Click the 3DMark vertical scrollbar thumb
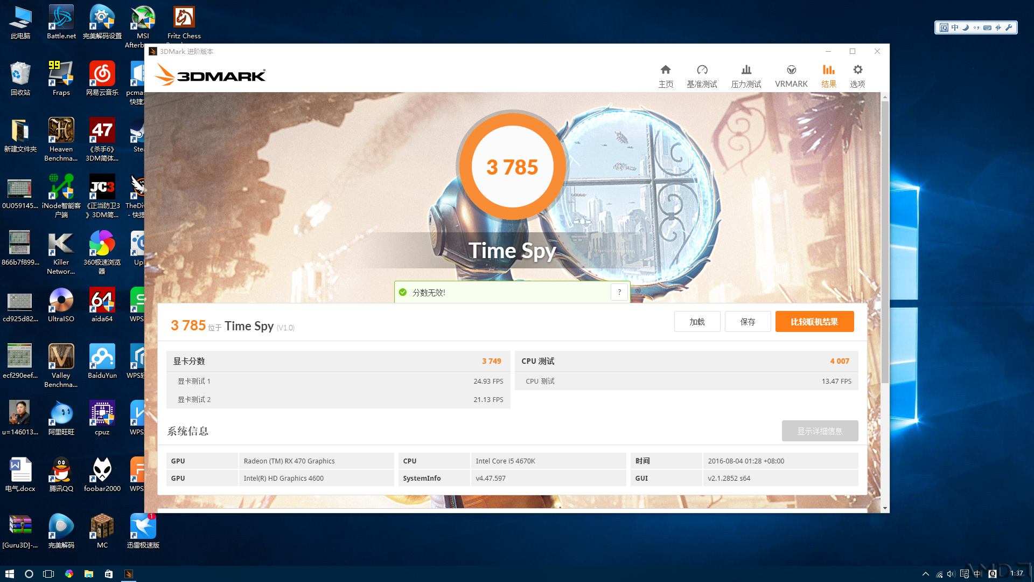 pos(885,242)
